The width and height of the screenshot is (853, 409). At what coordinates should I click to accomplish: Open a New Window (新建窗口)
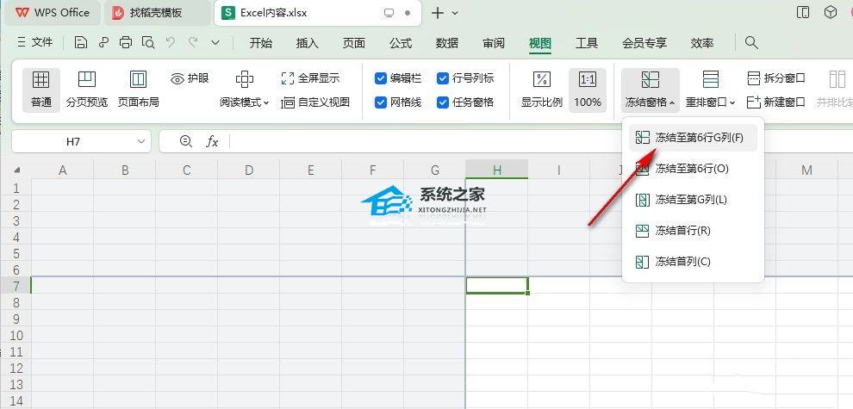[x=775, y=102]
